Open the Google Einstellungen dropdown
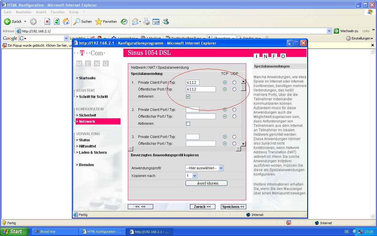This screenshot has width=377, height=236. (x=359, y=38)
